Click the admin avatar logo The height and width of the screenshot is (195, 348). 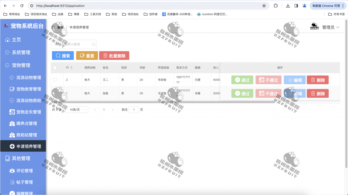tap(314, 26)
